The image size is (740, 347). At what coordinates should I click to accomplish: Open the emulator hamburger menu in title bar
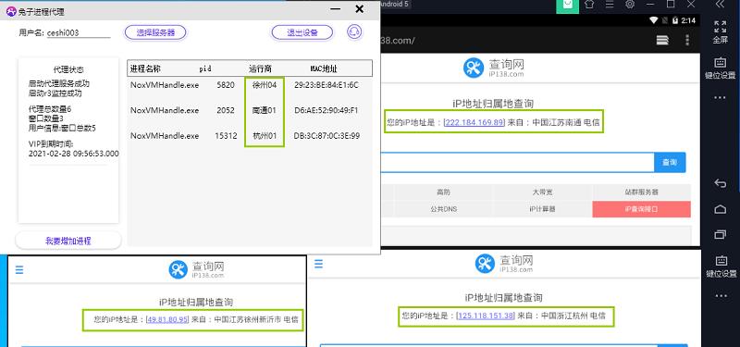tap(610, 5)
